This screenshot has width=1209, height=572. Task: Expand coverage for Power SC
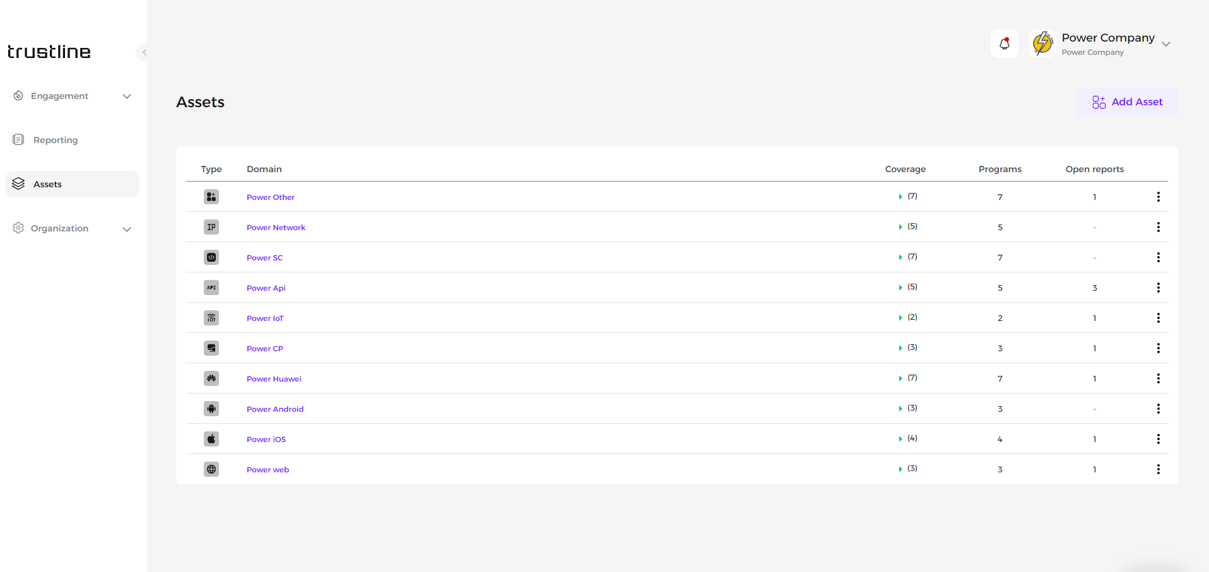click(900, 257)
